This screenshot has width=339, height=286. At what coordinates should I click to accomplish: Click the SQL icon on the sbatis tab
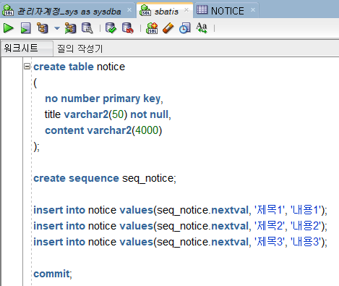(145, 10)
